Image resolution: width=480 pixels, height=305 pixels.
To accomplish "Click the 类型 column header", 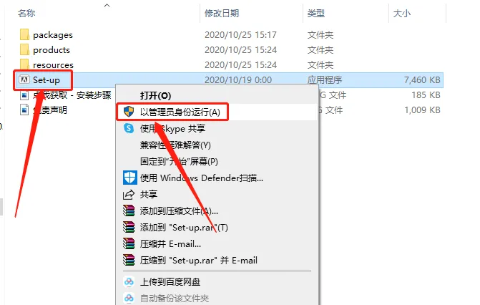I will [x=316, y=13].
